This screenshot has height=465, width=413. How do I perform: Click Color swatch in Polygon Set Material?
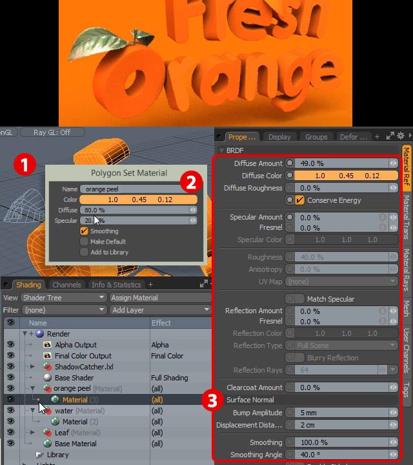click(x=139, y=200)
